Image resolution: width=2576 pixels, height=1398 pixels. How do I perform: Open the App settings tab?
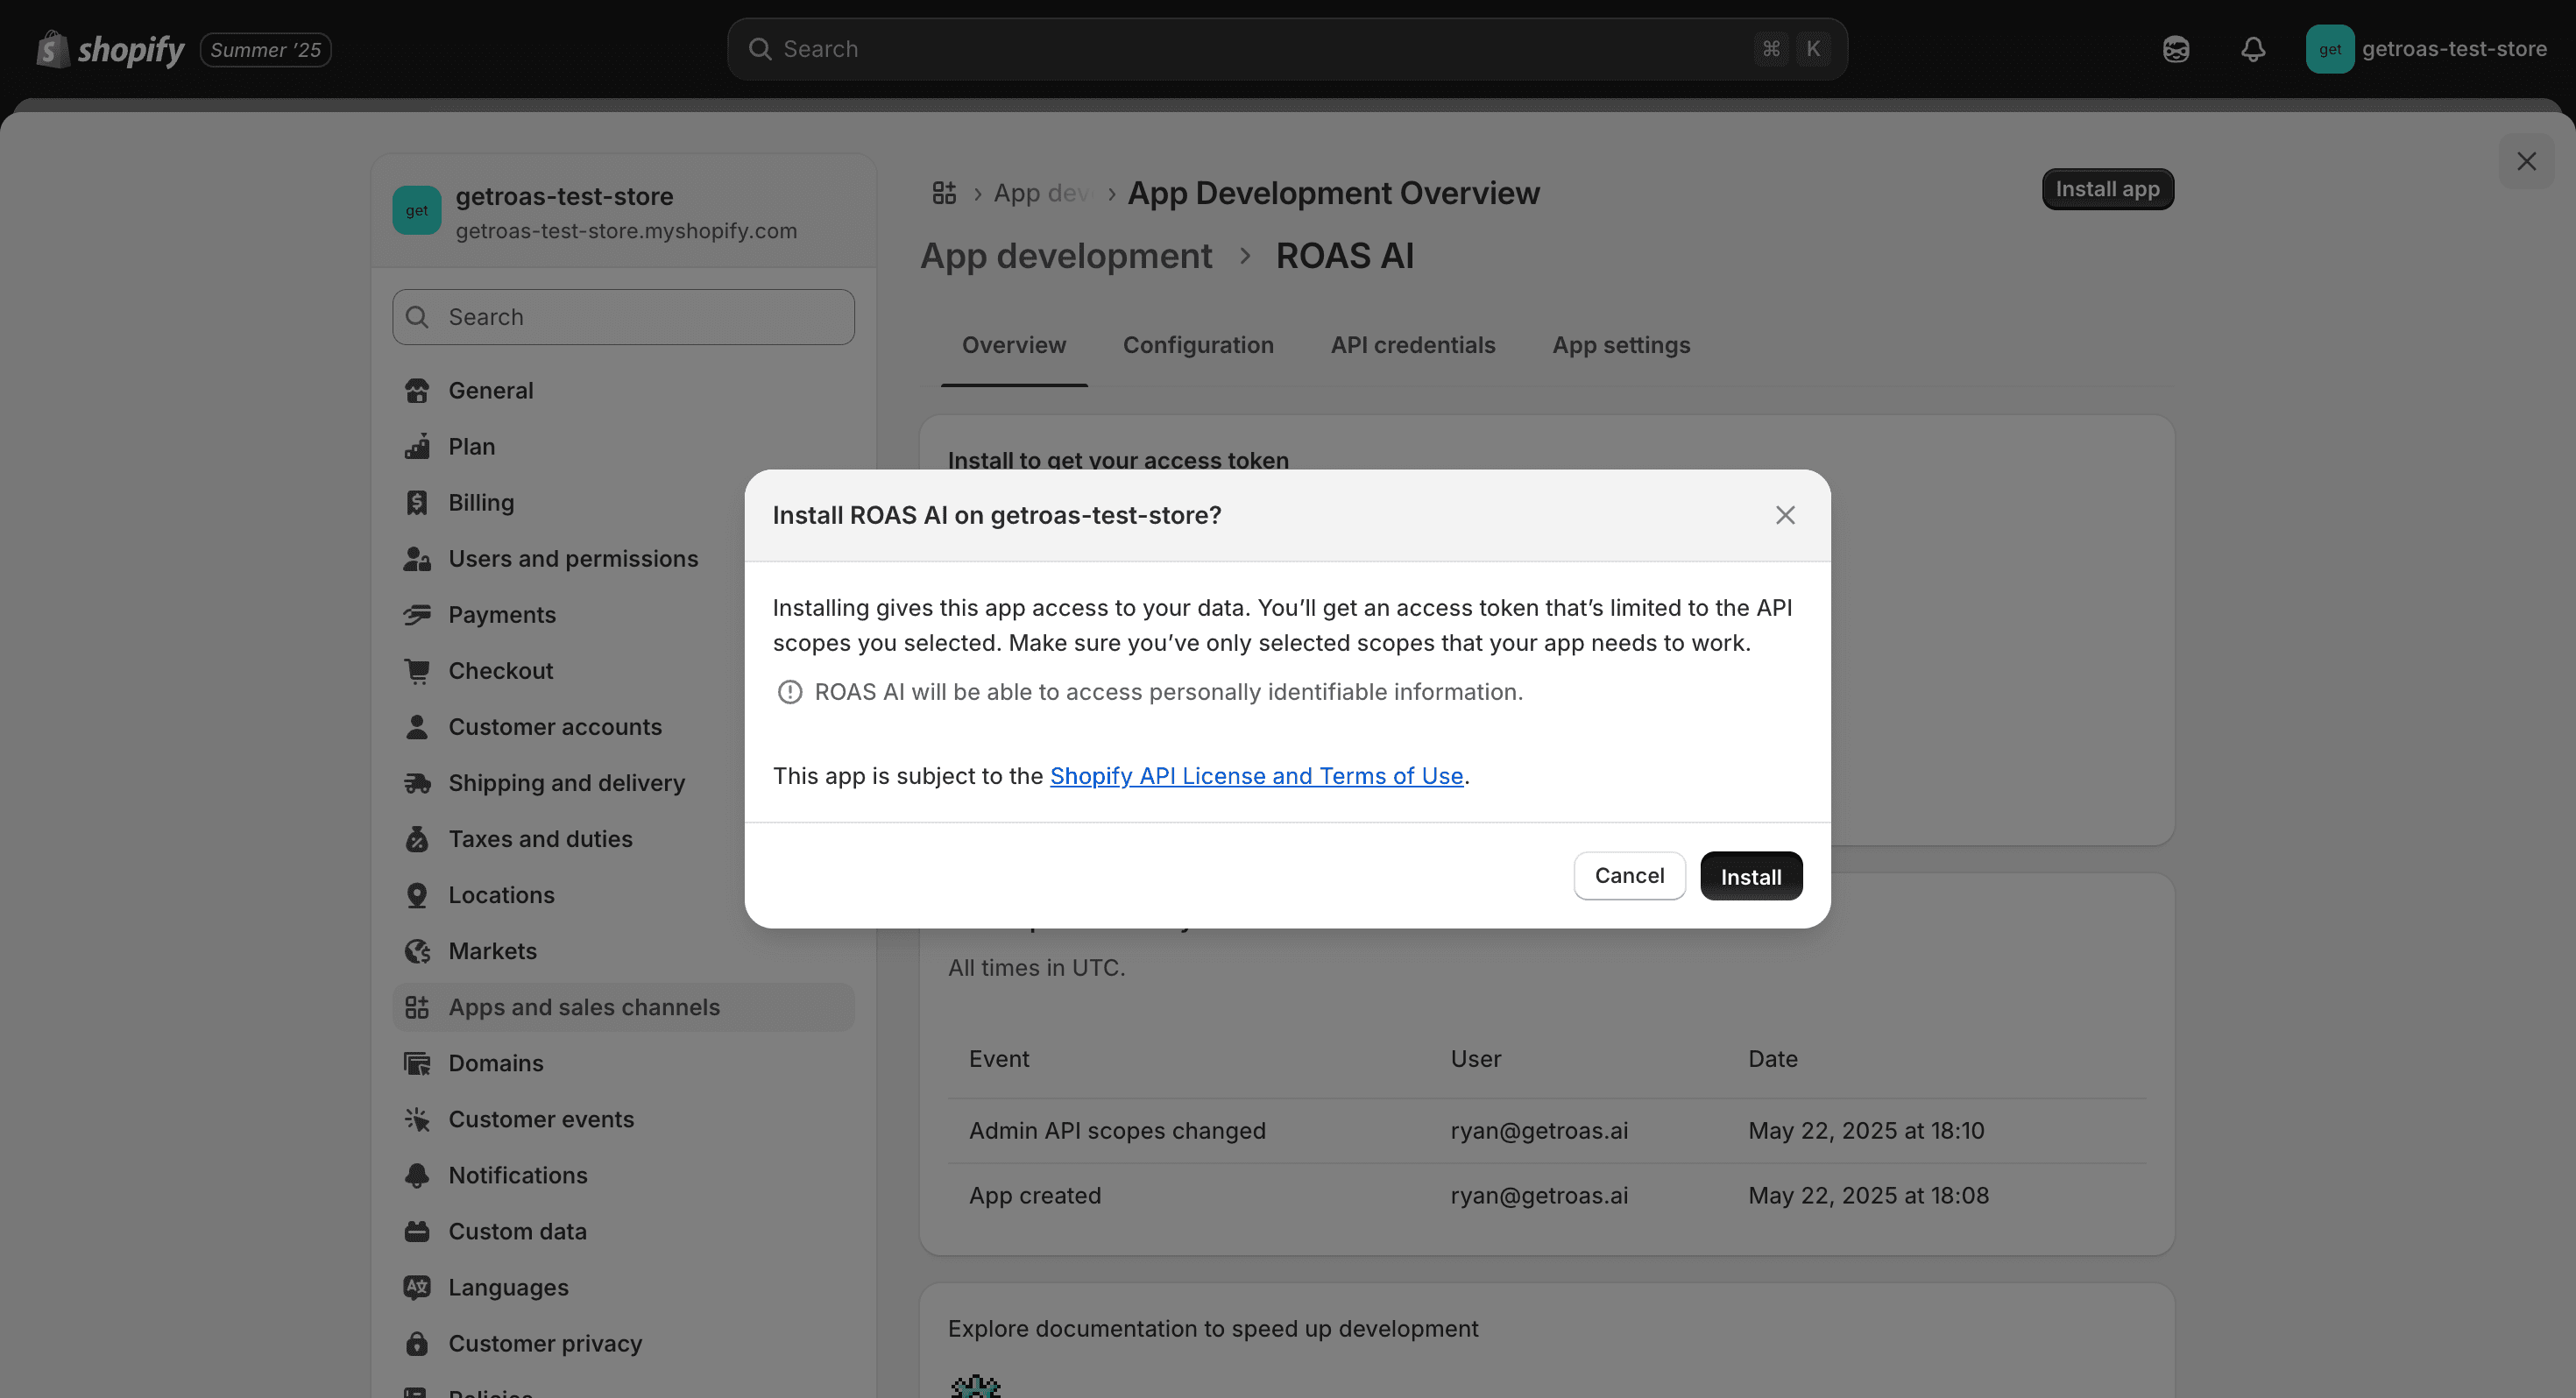pyautogui.click(x=1621, y=345)
